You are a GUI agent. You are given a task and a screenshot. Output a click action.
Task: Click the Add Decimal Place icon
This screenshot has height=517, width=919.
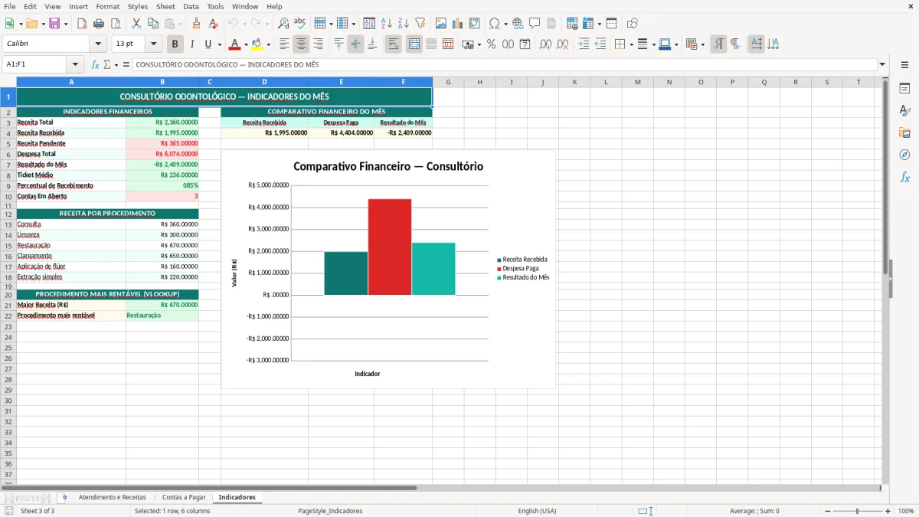click(x=545, y=44)
